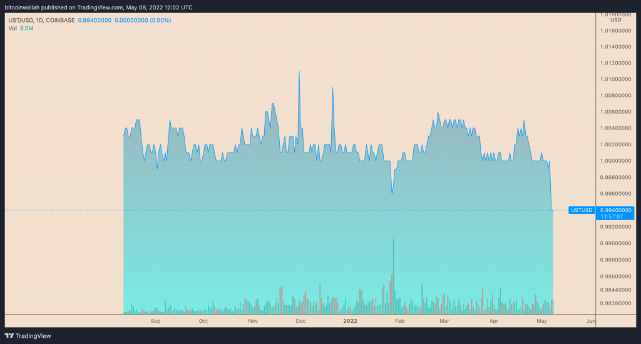
Task: Click the 1.00000000 level on price scale
Action: (617, 161)
